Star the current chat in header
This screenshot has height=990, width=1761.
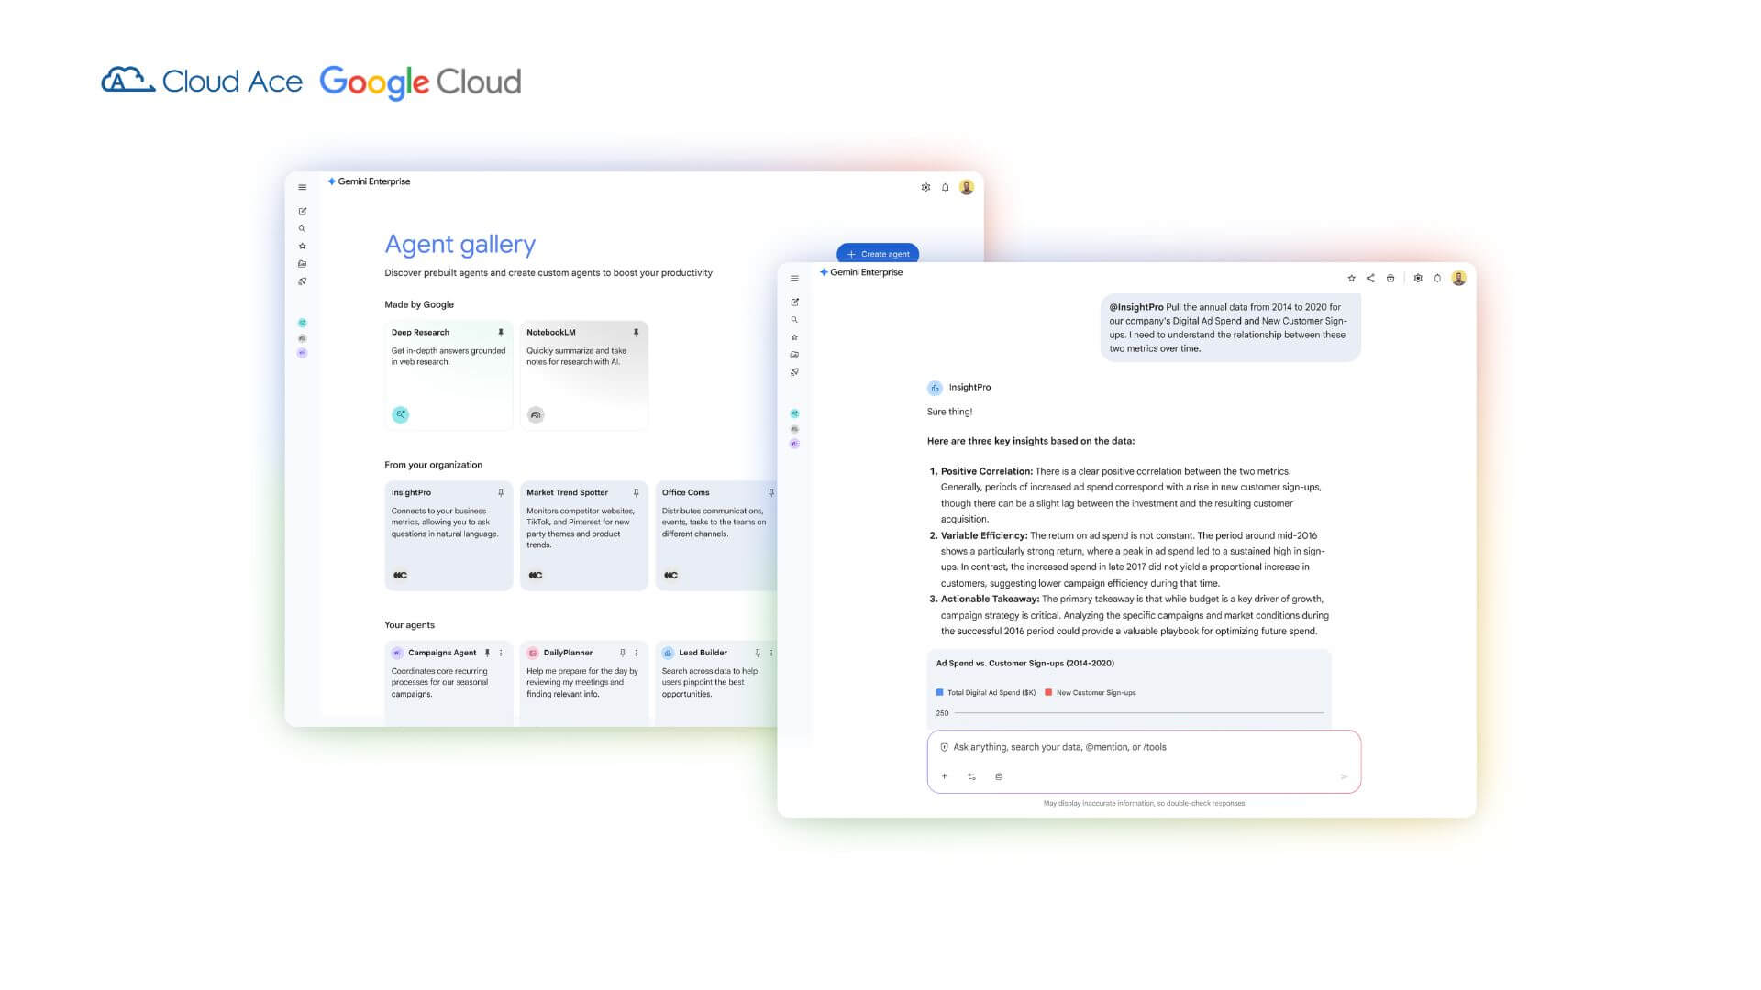[x=1351, y=278]
